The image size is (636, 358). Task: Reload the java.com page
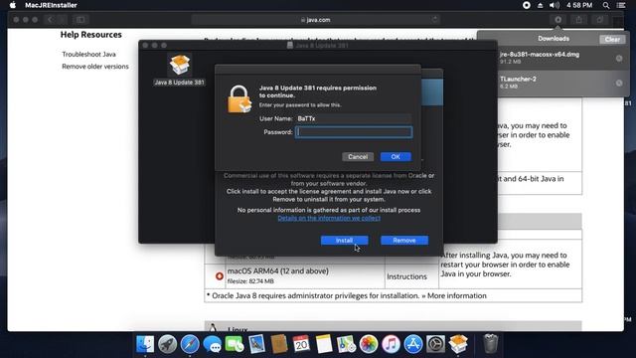435,19
